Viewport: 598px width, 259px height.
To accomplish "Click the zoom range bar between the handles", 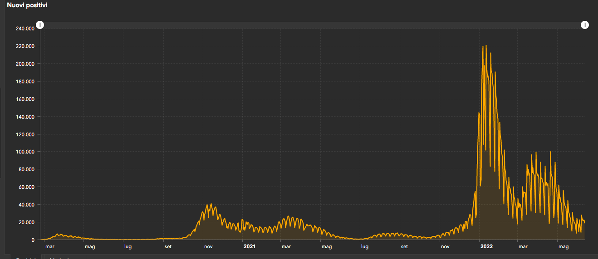I will (312, 25).
